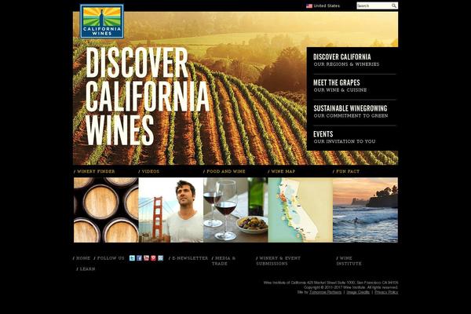
Task: Click the United States flag icon
Action: point(309,5)
